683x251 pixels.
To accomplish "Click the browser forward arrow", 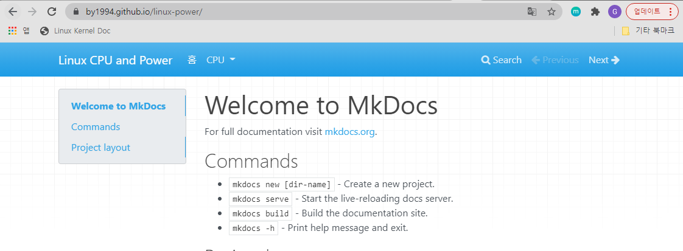I will point(32,12).
